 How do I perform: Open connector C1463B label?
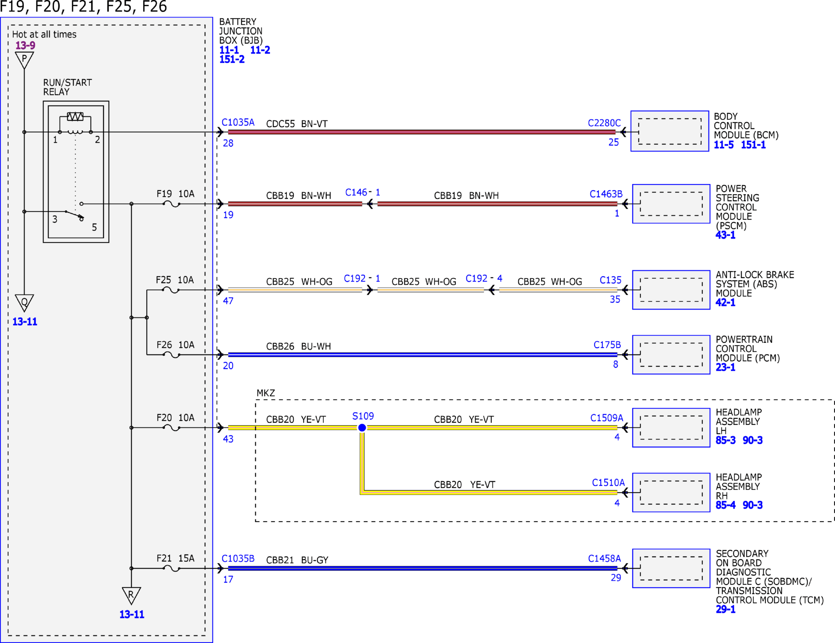click(606, 194)
